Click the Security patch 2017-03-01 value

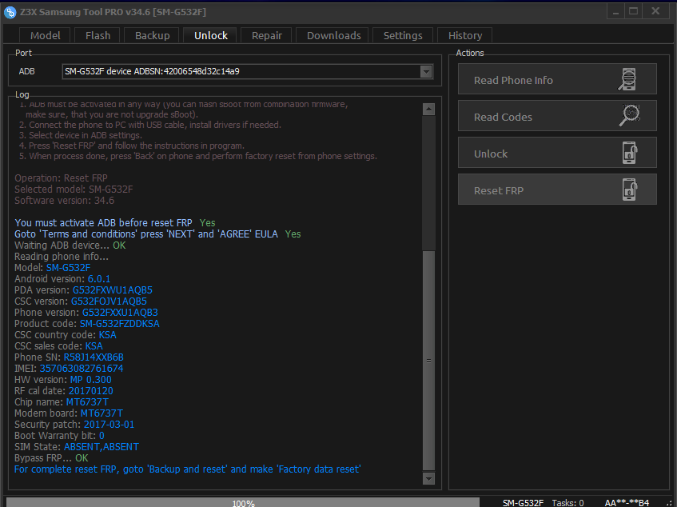tap(109, 425)
